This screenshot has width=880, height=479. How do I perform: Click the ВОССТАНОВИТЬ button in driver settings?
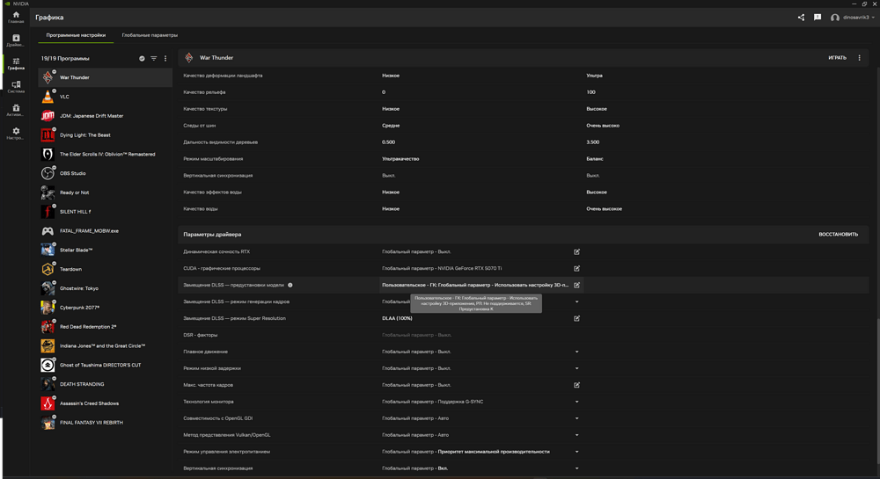(x=838, y=235)
